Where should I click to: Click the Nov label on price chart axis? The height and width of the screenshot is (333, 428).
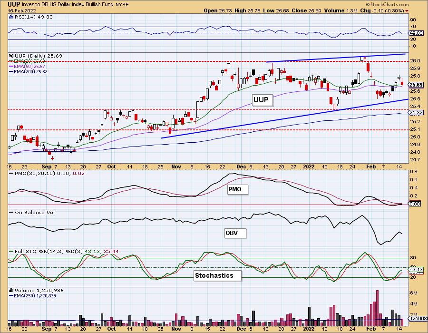[x=176, y=166]
